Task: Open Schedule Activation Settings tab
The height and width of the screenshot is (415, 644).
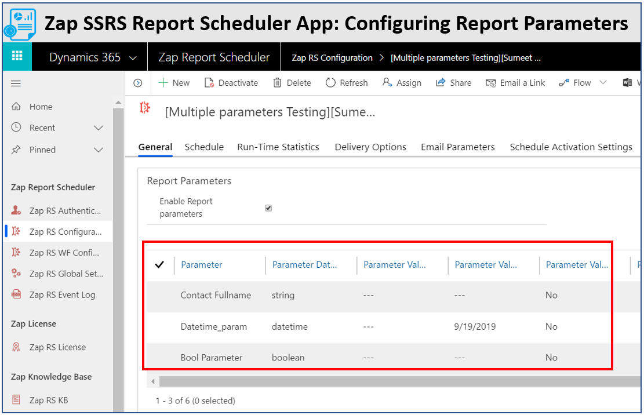Action: pyautogui.click(x=571, y=147)
